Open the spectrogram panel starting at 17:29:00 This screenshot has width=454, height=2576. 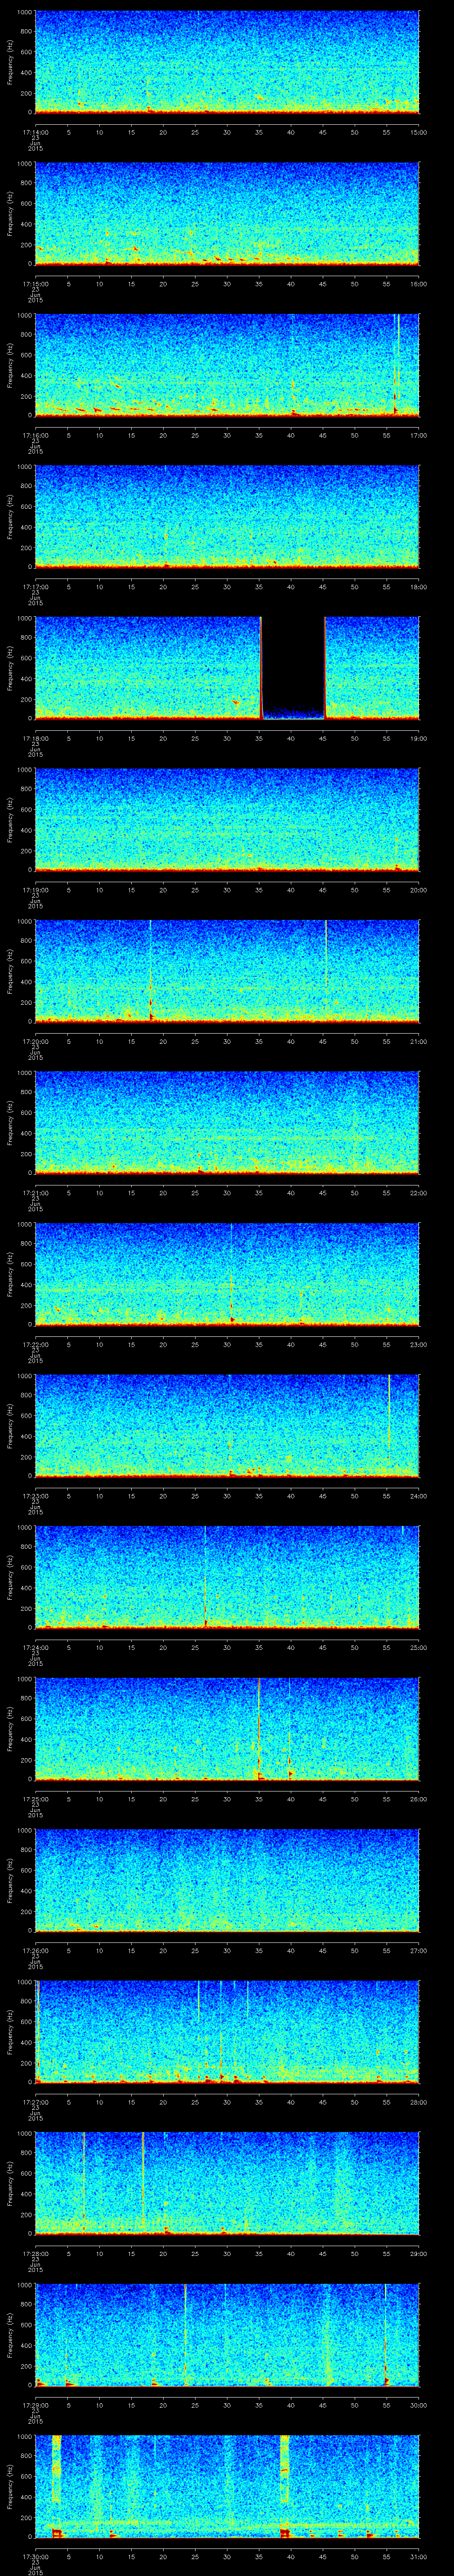(227, 2334)
